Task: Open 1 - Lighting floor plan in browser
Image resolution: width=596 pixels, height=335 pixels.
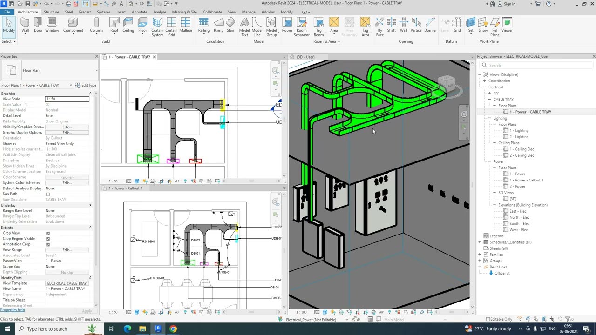Action: (519, 131)
